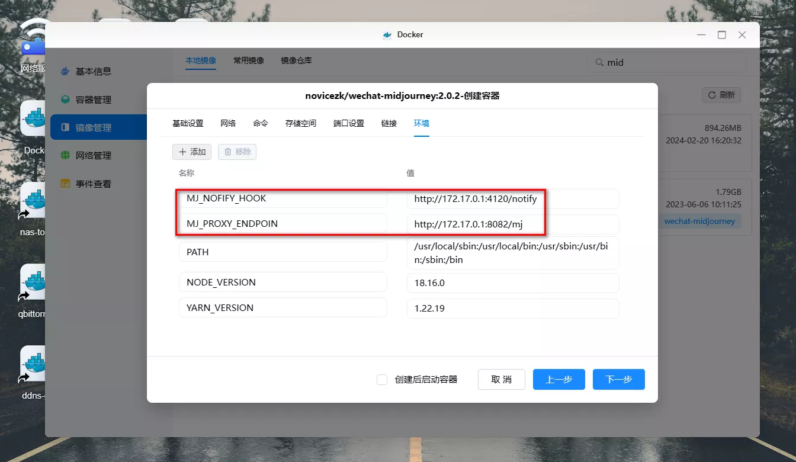Image resolution: width=796 pixels, height=462 pixels.
Task: Select the 环境 tab
Action: 422,123
